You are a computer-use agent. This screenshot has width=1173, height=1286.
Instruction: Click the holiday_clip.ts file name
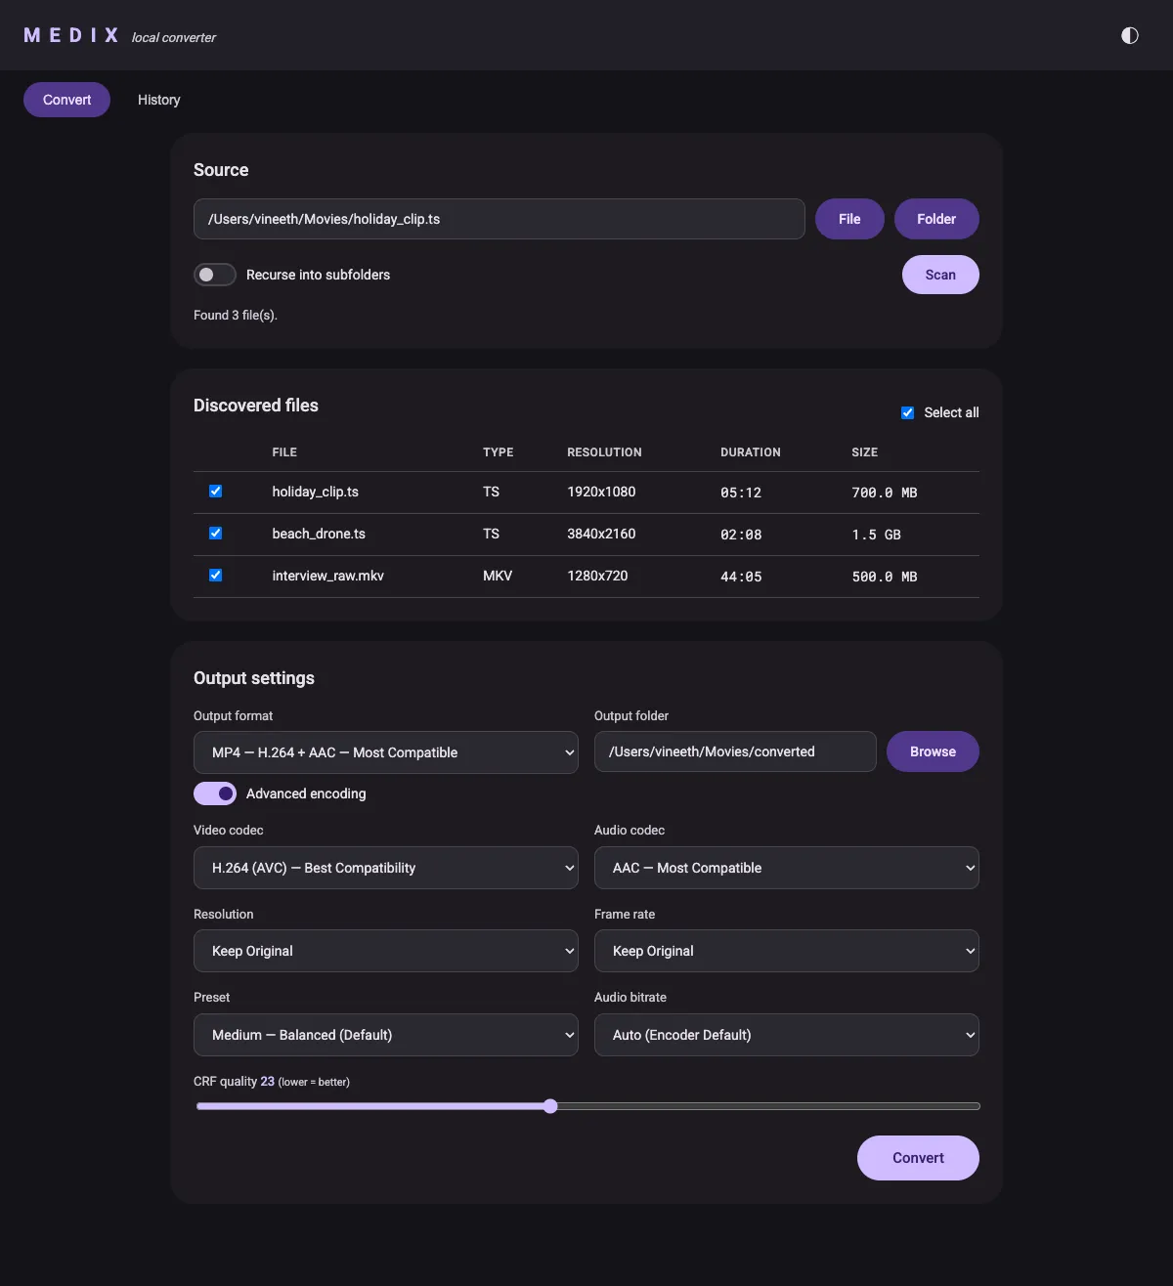click(x=315, y=492)
